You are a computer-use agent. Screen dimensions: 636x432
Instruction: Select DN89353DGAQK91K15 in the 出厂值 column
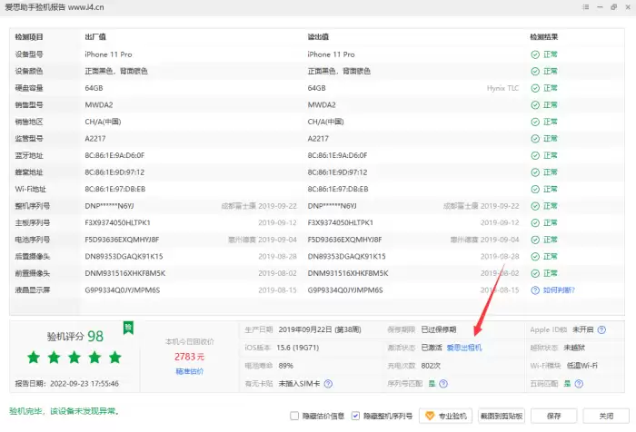124,257
